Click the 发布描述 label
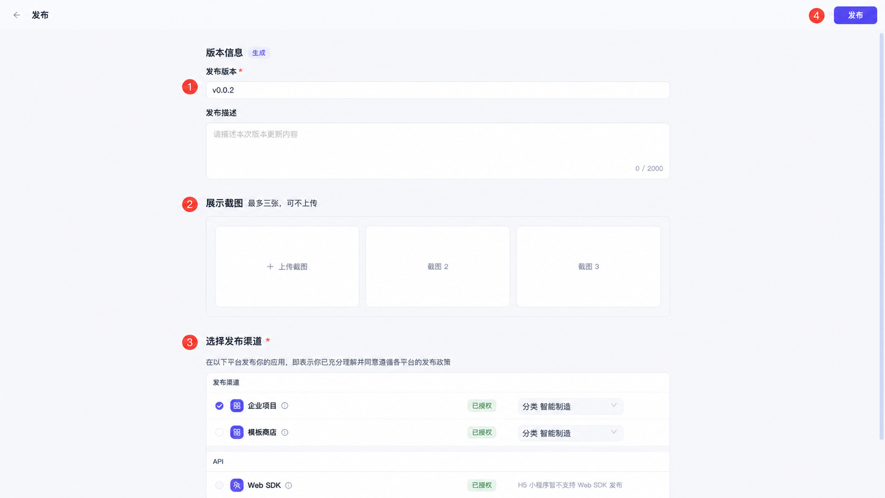The image size is (885, 498). pyautogui.click(x=221, y=113)
